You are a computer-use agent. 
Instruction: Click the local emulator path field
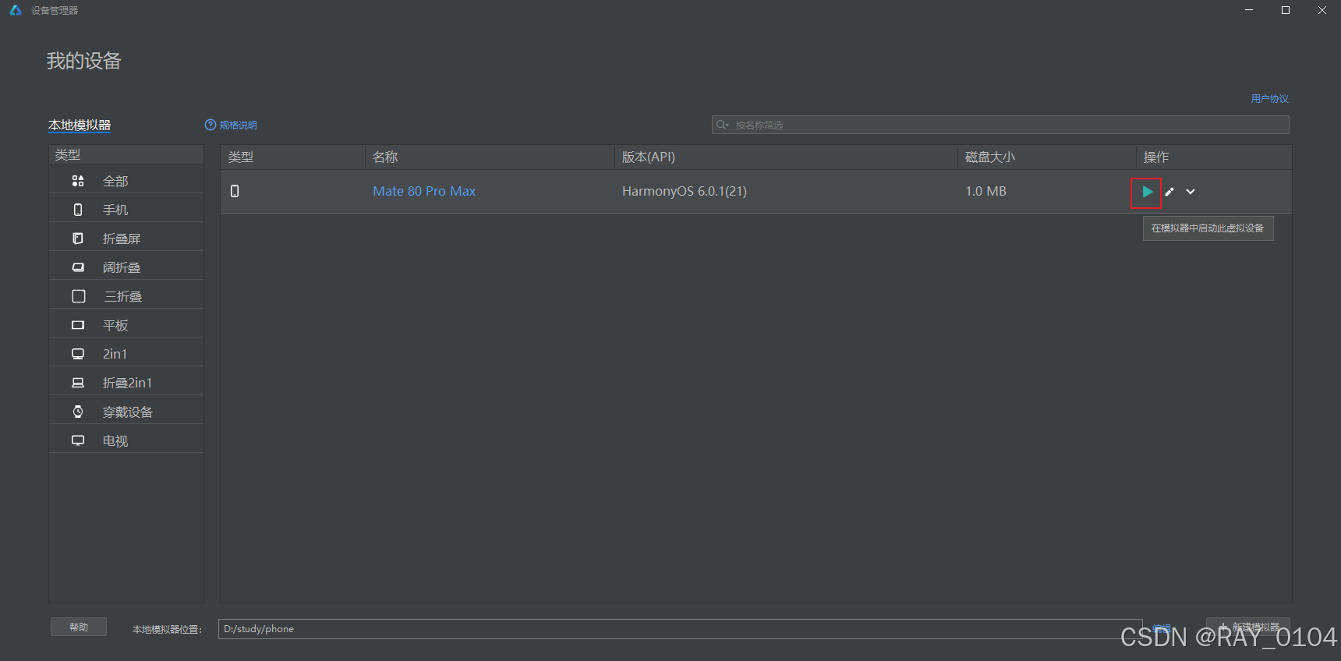(680, 629)
